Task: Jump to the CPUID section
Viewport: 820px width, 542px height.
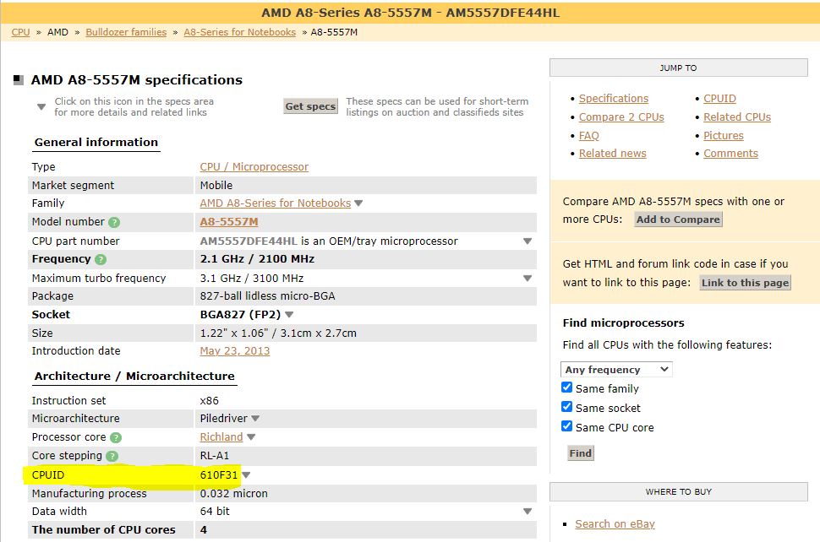Action: 719,99
